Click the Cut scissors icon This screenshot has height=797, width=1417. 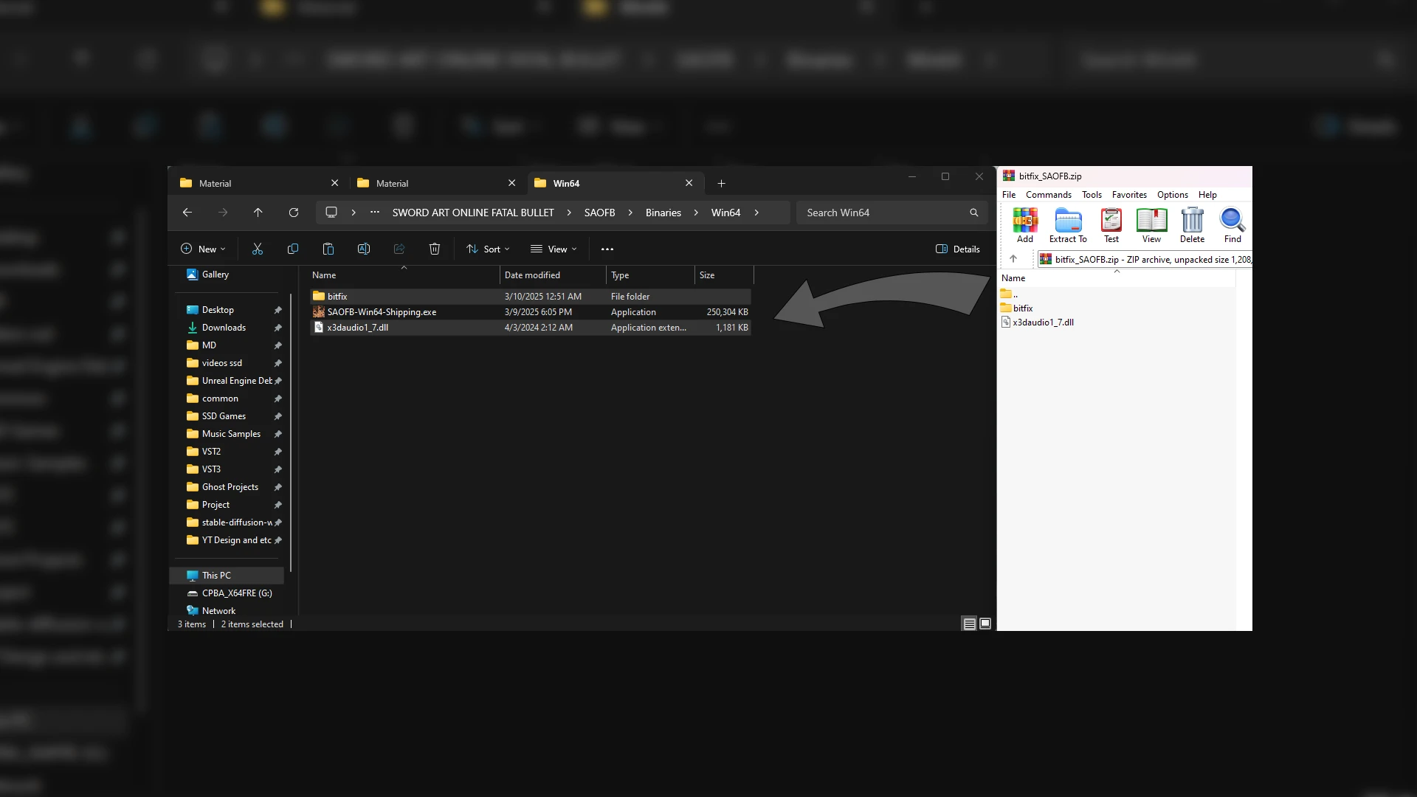pyautogui.click(x=258, y=249)
